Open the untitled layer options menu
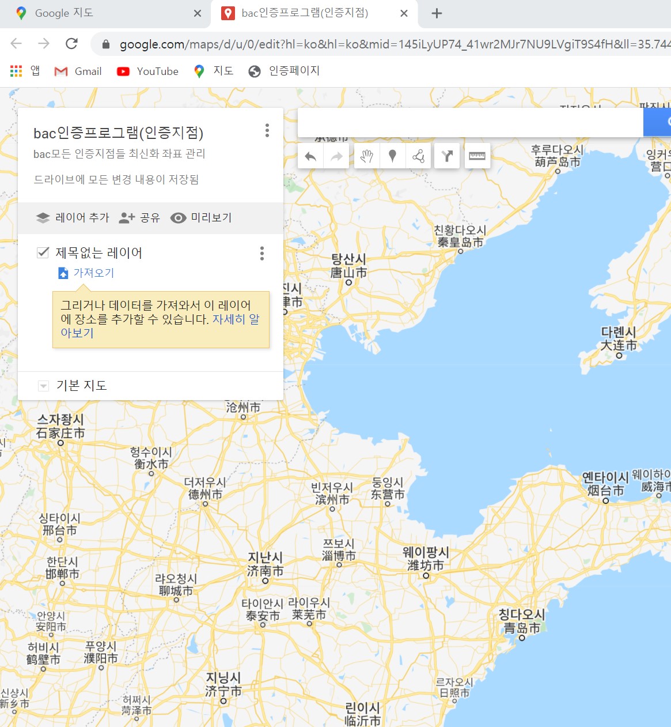671x727 pixels. tap(262, 253)
